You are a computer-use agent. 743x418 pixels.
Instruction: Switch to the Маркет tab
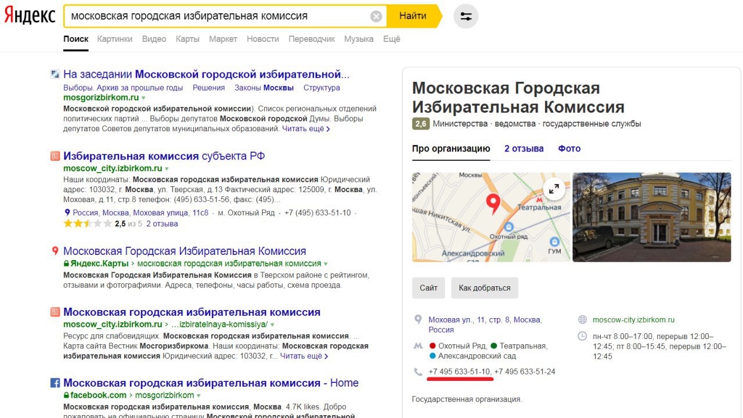coord(223,39)
